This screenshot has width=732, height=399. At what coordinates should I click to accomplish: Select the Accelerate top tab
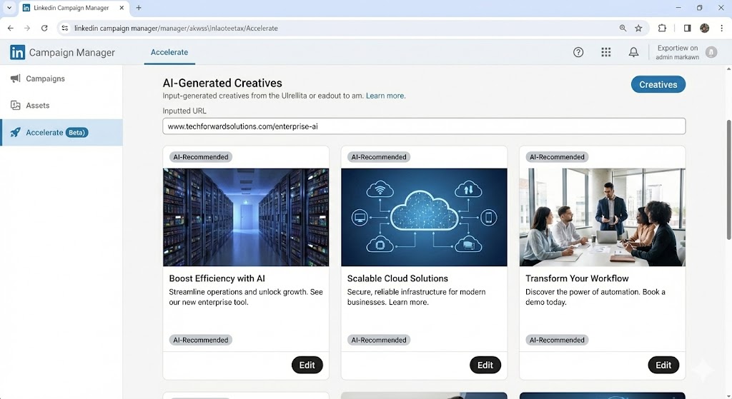click(169, 52)
